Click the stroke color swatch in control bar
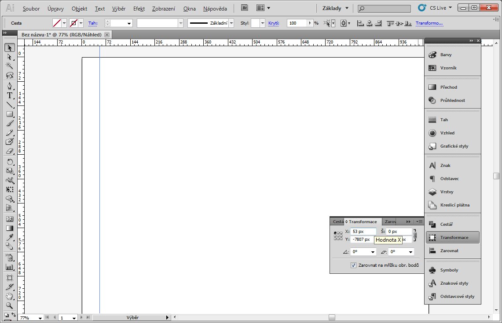 (73, 23)
